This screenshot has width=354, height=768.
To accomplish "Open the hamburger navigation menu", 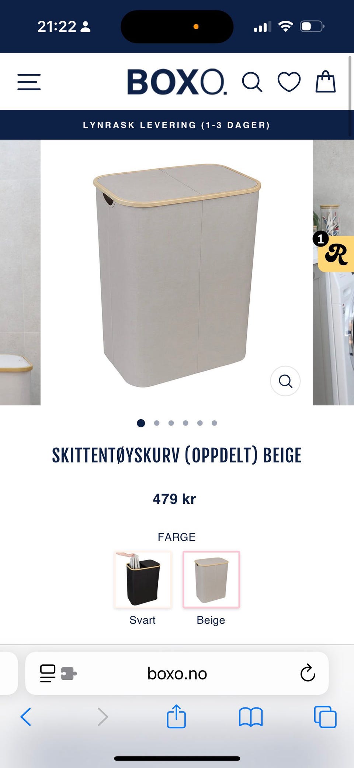I will click(x=29, y=82).
